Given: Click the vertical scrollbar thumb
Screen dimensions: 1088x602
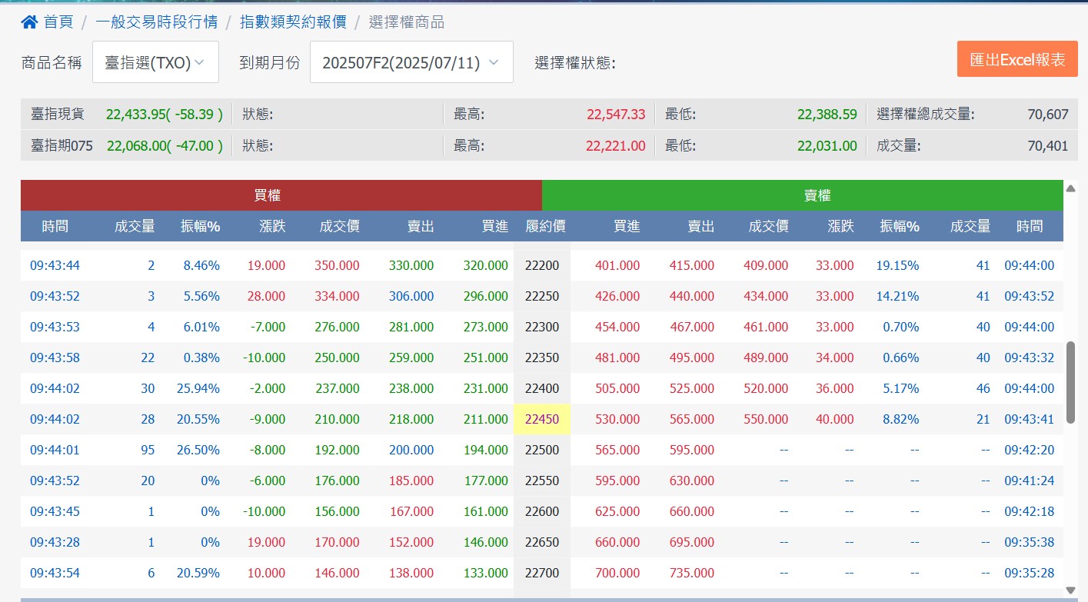Looking at the screenshot, I should pos(1070,382).
